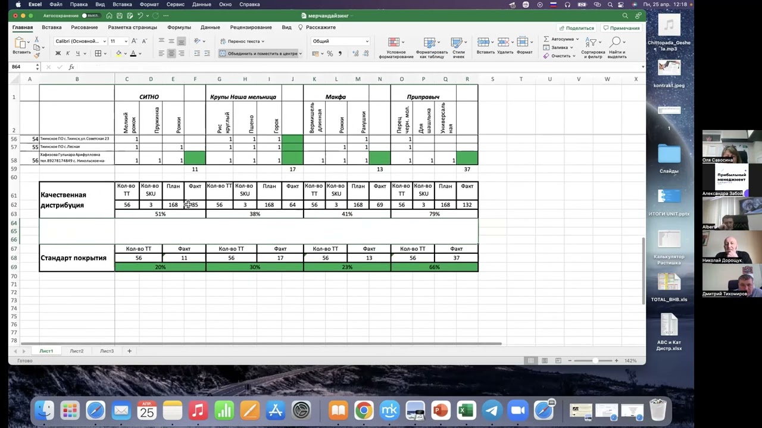The width and height of the screenshot is (762, 428).
Task: Click the decrease indent icon
Action: point(196,53)
